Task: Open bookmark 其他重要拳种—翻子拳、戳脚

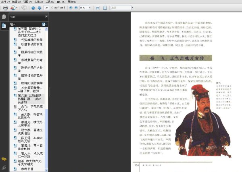Action: click(30, 89)
